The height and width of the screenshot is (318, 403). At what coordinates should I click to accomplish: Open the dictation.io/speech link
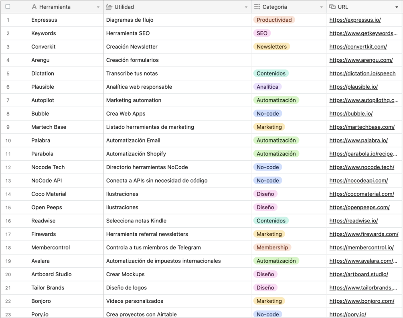(362, 73)
